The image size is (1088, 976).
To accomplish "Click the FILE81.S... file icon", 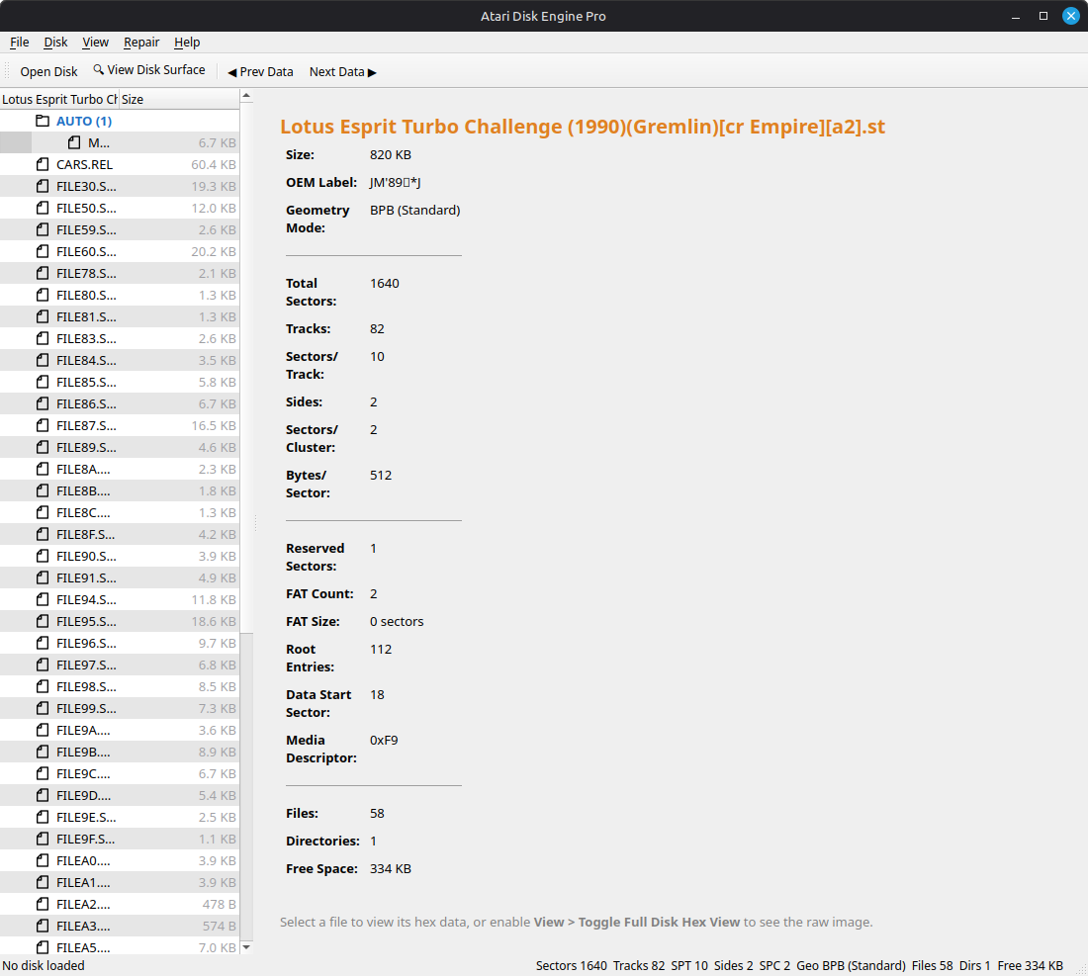I will click(43, 317).
